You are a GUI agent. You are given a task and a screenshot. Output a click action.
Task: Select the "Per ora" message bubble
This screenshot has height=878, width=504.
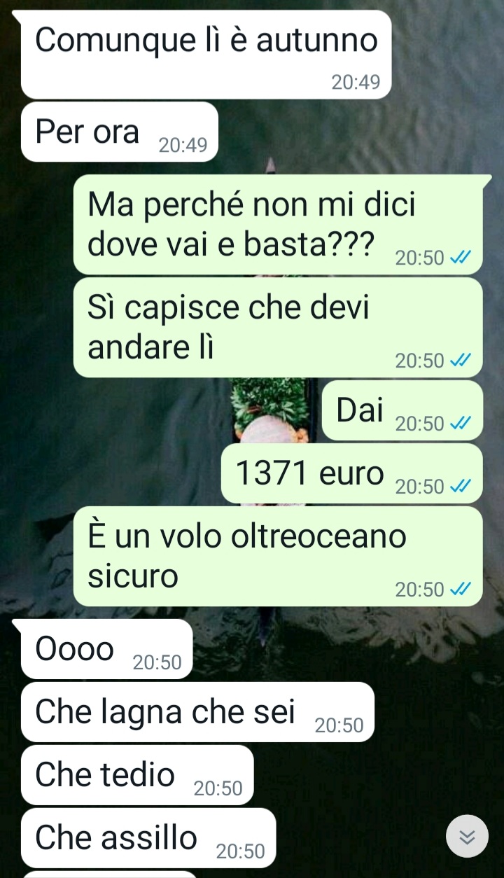click(120, 132)
